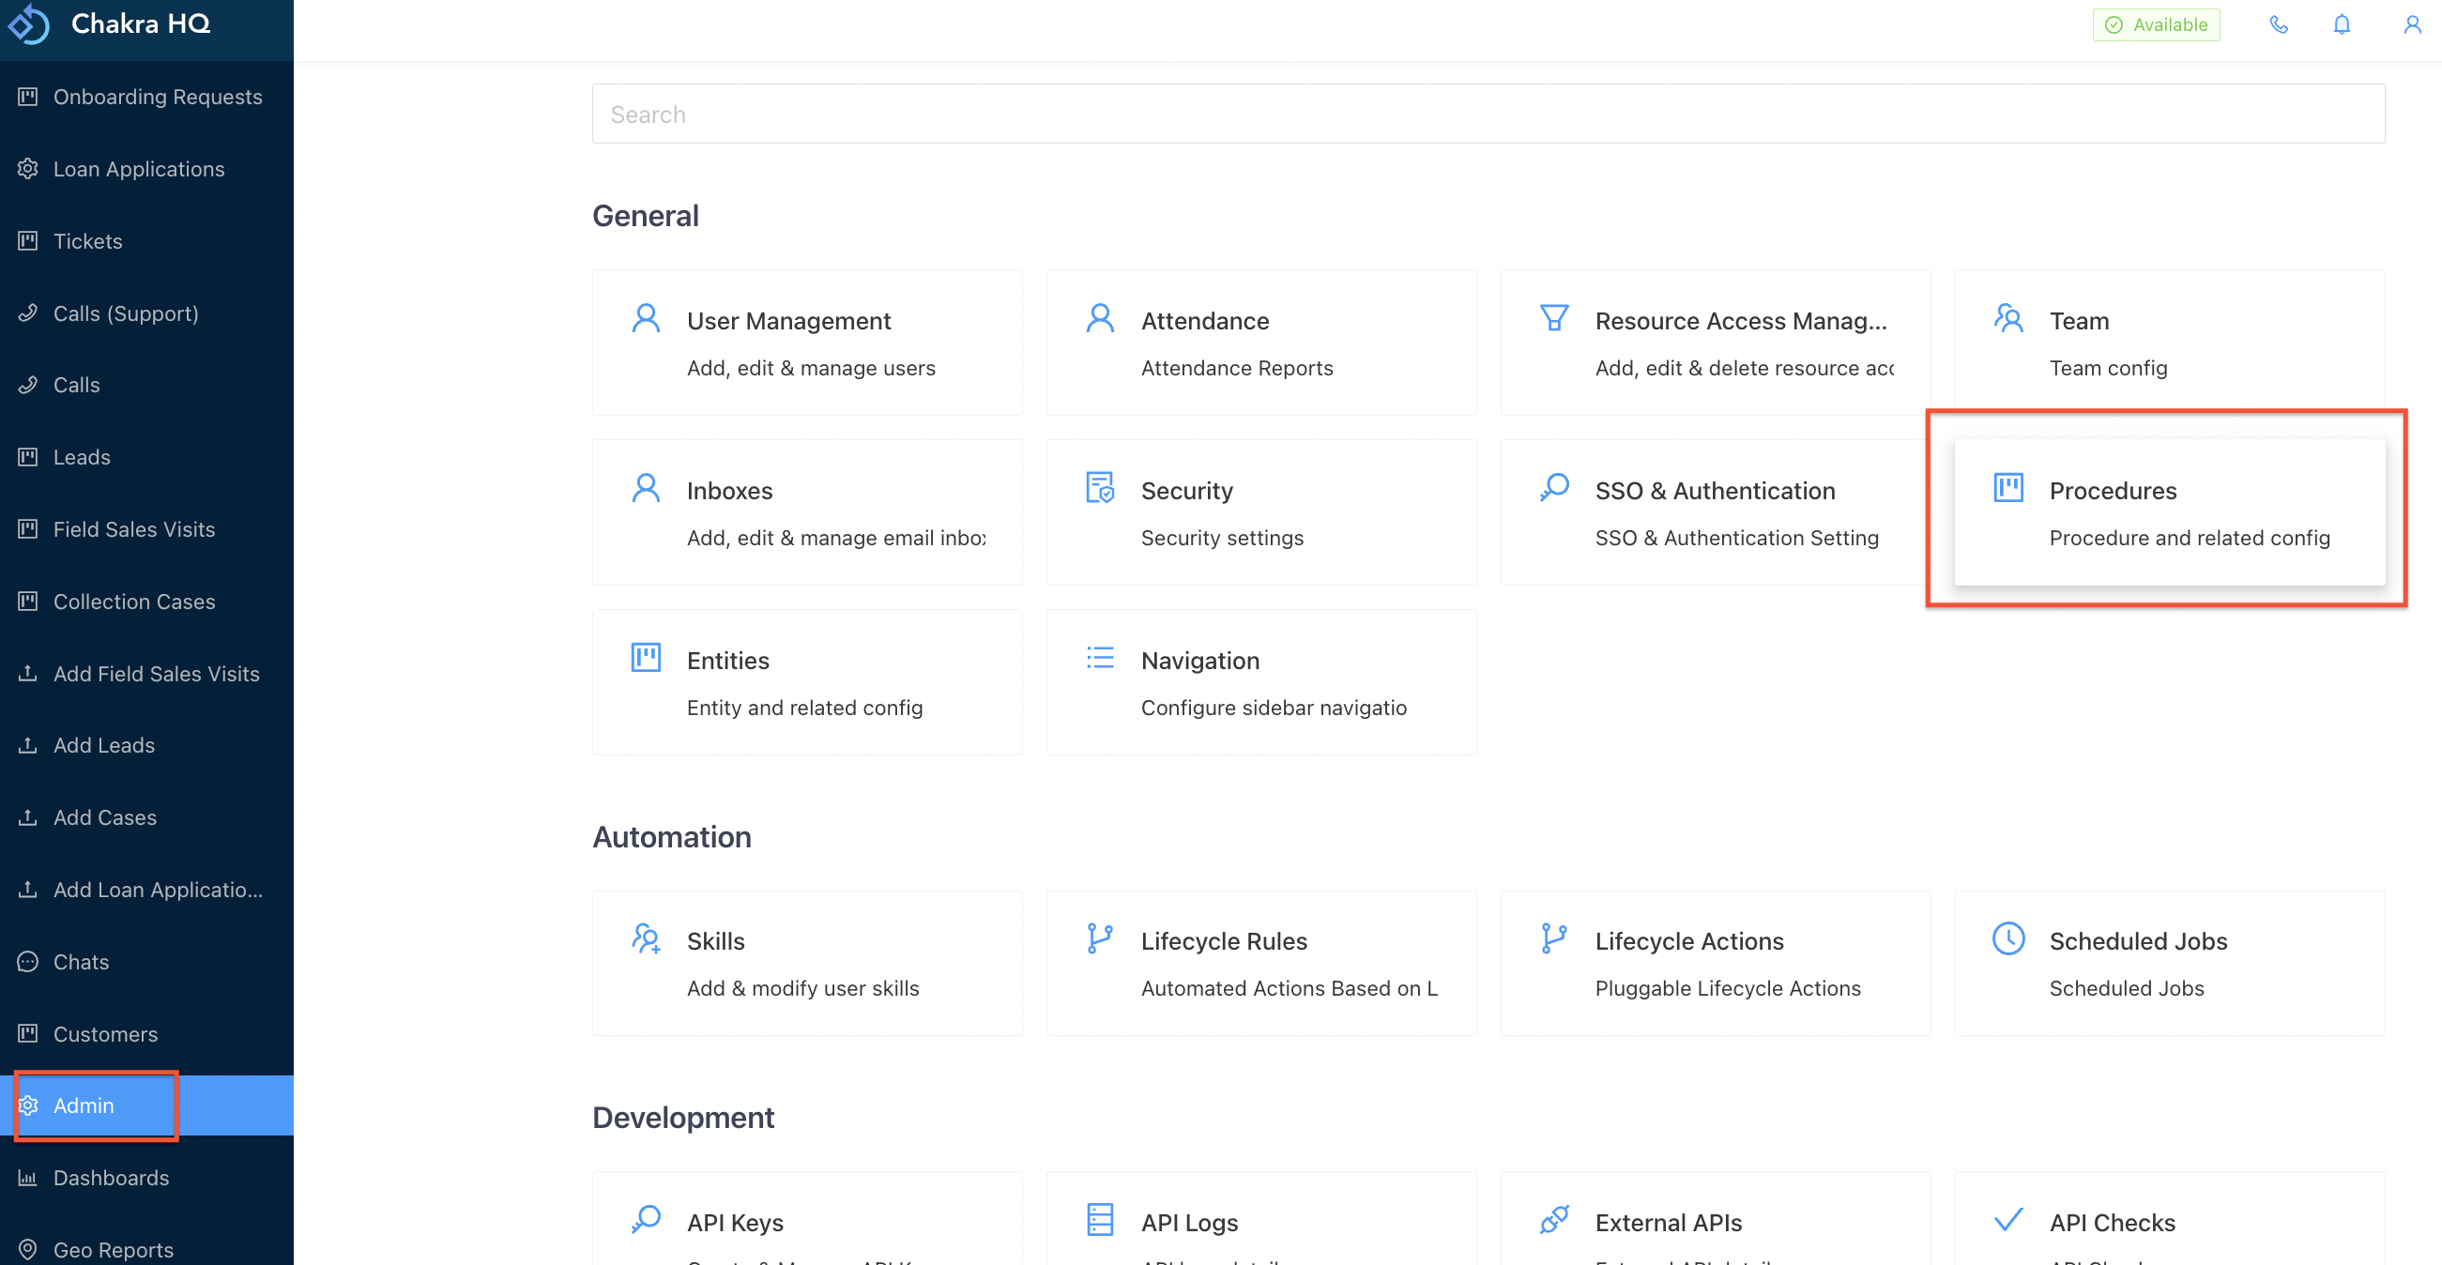Click the Scheduled Jobs clock icon

pos(2007,938)
